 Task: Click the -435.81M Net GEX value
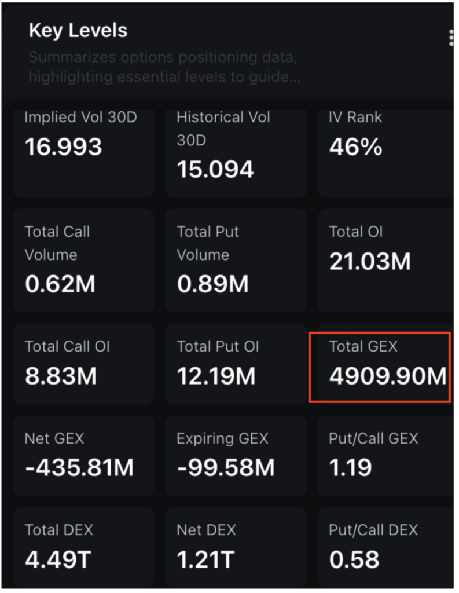click(79, 467)
